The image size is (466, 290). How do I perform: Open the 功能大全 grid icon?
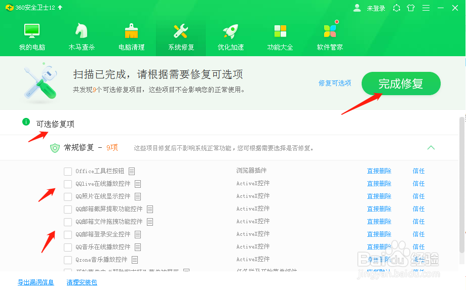[x=280, y=31]
